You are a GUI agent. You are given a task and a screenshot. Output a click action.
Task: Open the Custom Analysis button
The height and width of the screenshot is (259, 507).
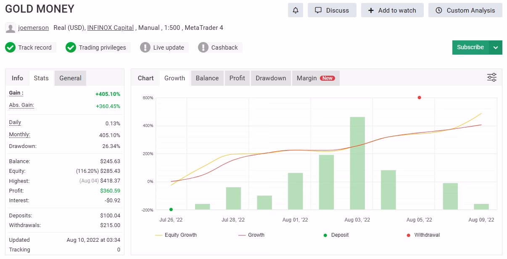coord(465,11)
